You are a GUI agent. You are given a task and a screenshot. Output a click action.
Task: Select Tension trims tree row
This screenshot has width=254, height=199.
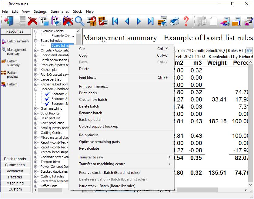(x=50, y=162)
